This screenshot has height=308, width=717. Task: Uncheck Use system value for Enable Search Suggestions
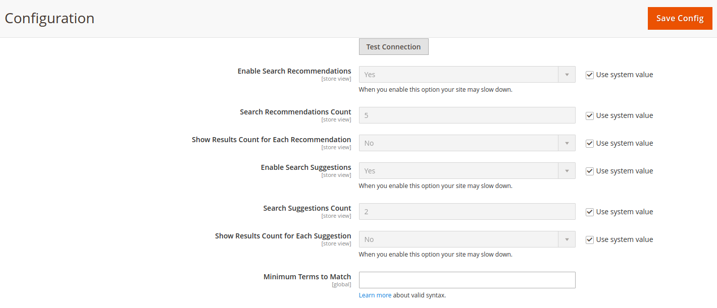(589, 171)
